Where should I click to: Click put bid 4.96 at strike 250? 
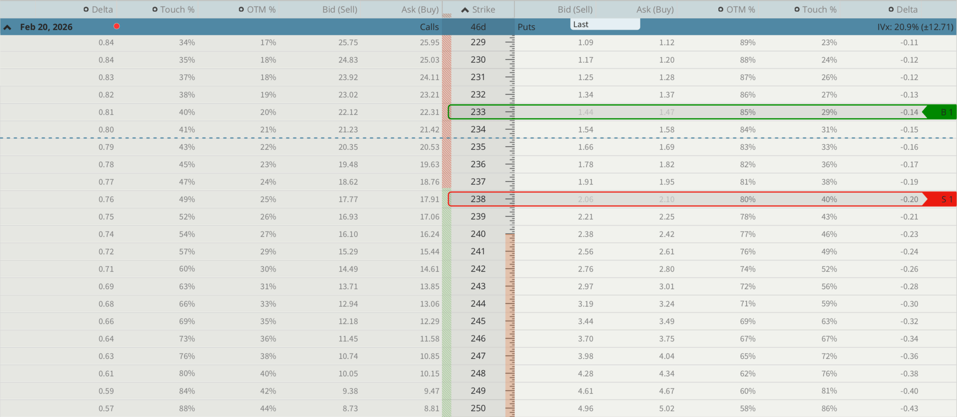586,409
